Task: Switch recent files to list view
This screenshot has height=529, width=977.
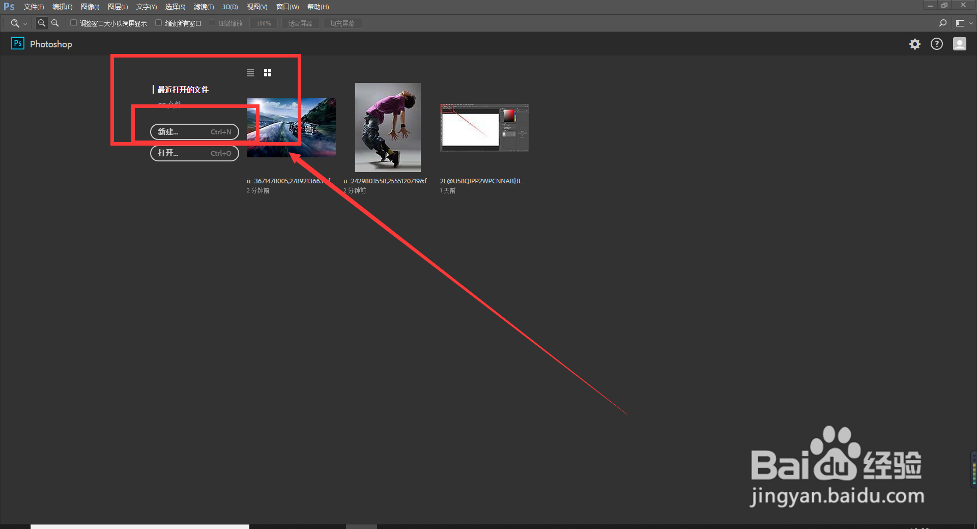Action: tap(250, 73)
